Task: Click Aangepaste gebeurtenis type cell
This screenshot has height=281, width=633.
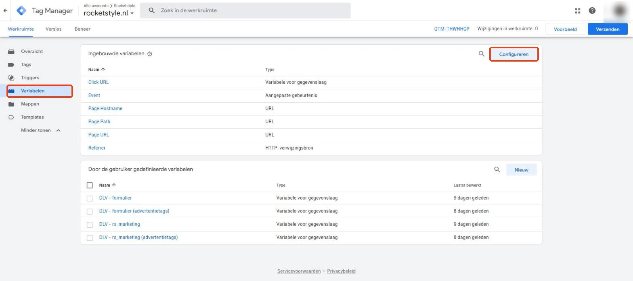Action: coord(291,95)
